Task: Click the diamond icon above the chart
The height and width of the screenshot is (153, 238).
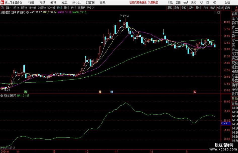Action: (x=215, y=12)
